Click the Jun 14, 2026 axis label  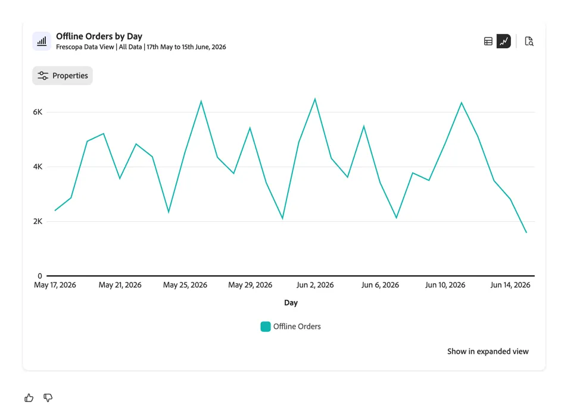click(510, 285)
